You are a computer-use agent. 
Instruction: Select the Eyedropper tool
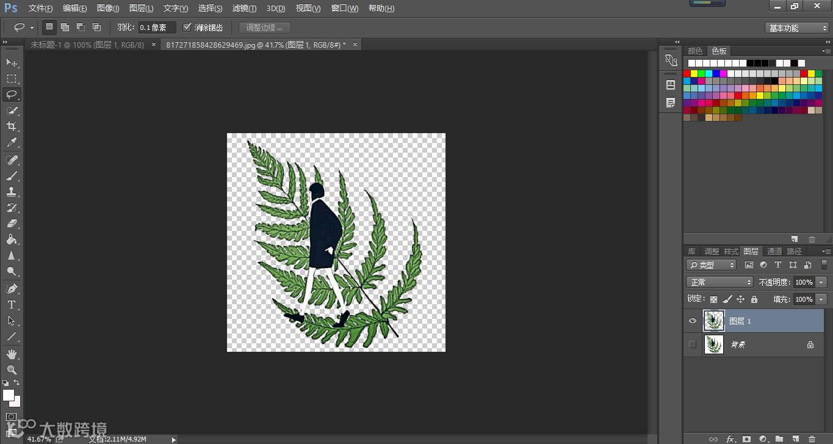(12, 143)
